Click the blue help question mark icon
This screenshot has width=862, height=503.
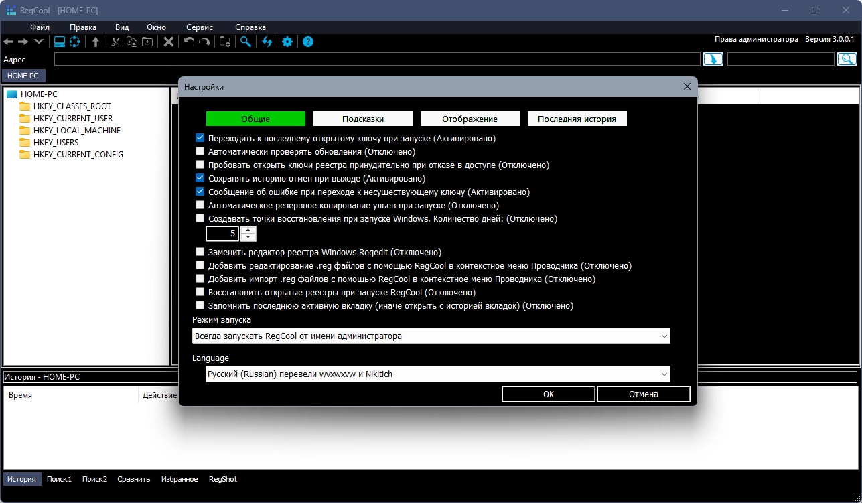point(308,42)
